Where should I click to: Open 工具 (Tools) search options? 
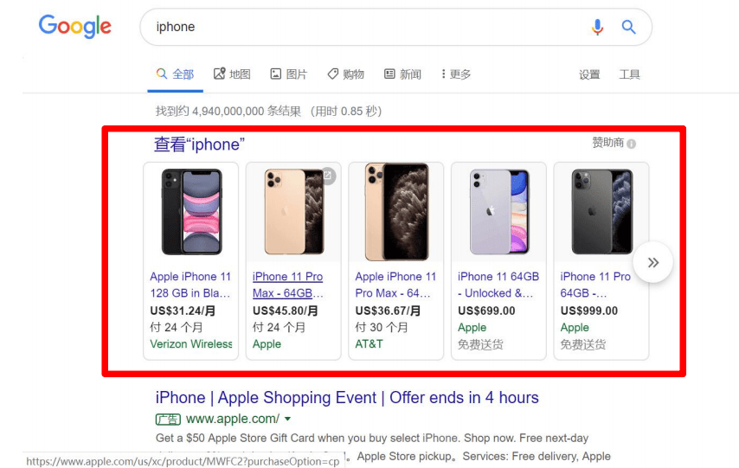point(629,74)
